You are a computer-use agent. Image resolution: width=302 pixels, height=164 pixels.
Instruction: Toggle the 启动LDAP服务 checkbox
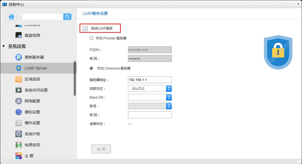tap(85, 28)
